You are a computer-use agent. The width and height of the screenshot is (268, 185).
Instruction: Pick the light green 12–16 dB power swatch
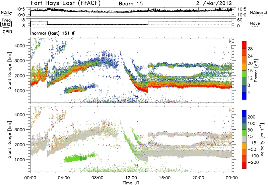coord(244,74)
